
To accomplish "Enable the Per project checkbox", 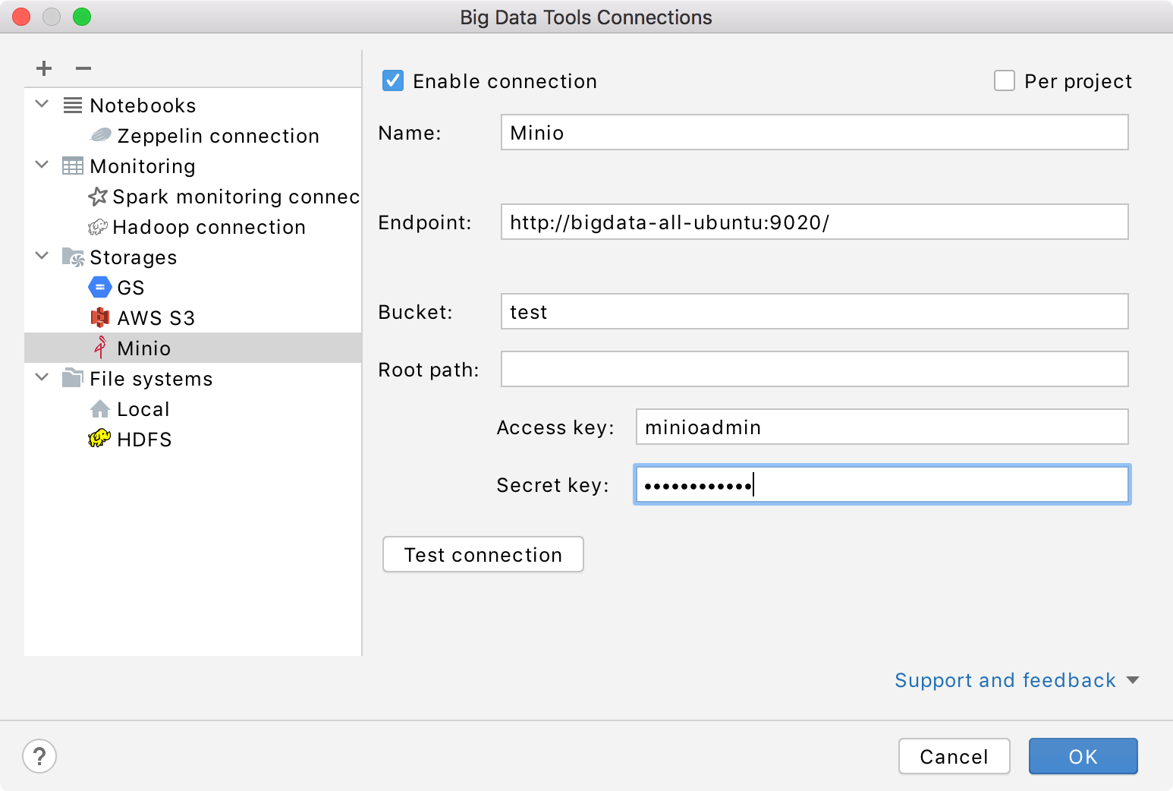I will coord(1005,80).
